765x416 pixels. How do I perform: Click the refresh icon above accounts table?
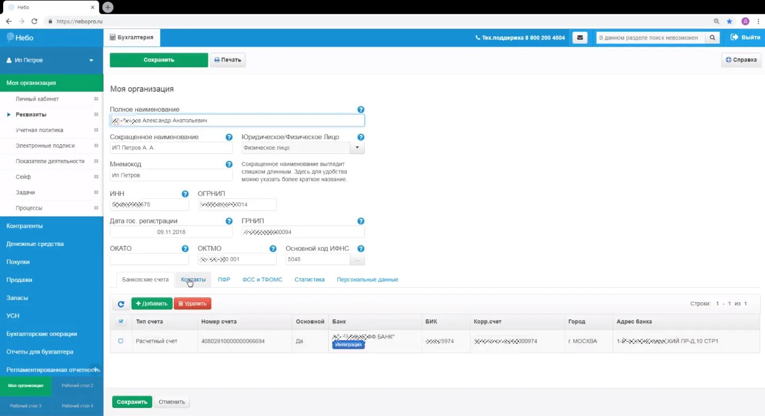pyautogui.click(x=121, y=304)
